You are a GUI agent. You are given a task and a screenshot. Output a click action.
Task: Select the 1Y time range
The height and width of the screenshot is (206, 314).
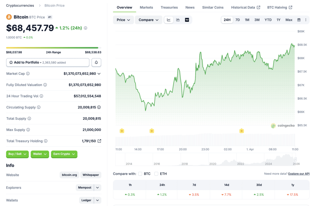pyautogui.click(x=278, y=20)
